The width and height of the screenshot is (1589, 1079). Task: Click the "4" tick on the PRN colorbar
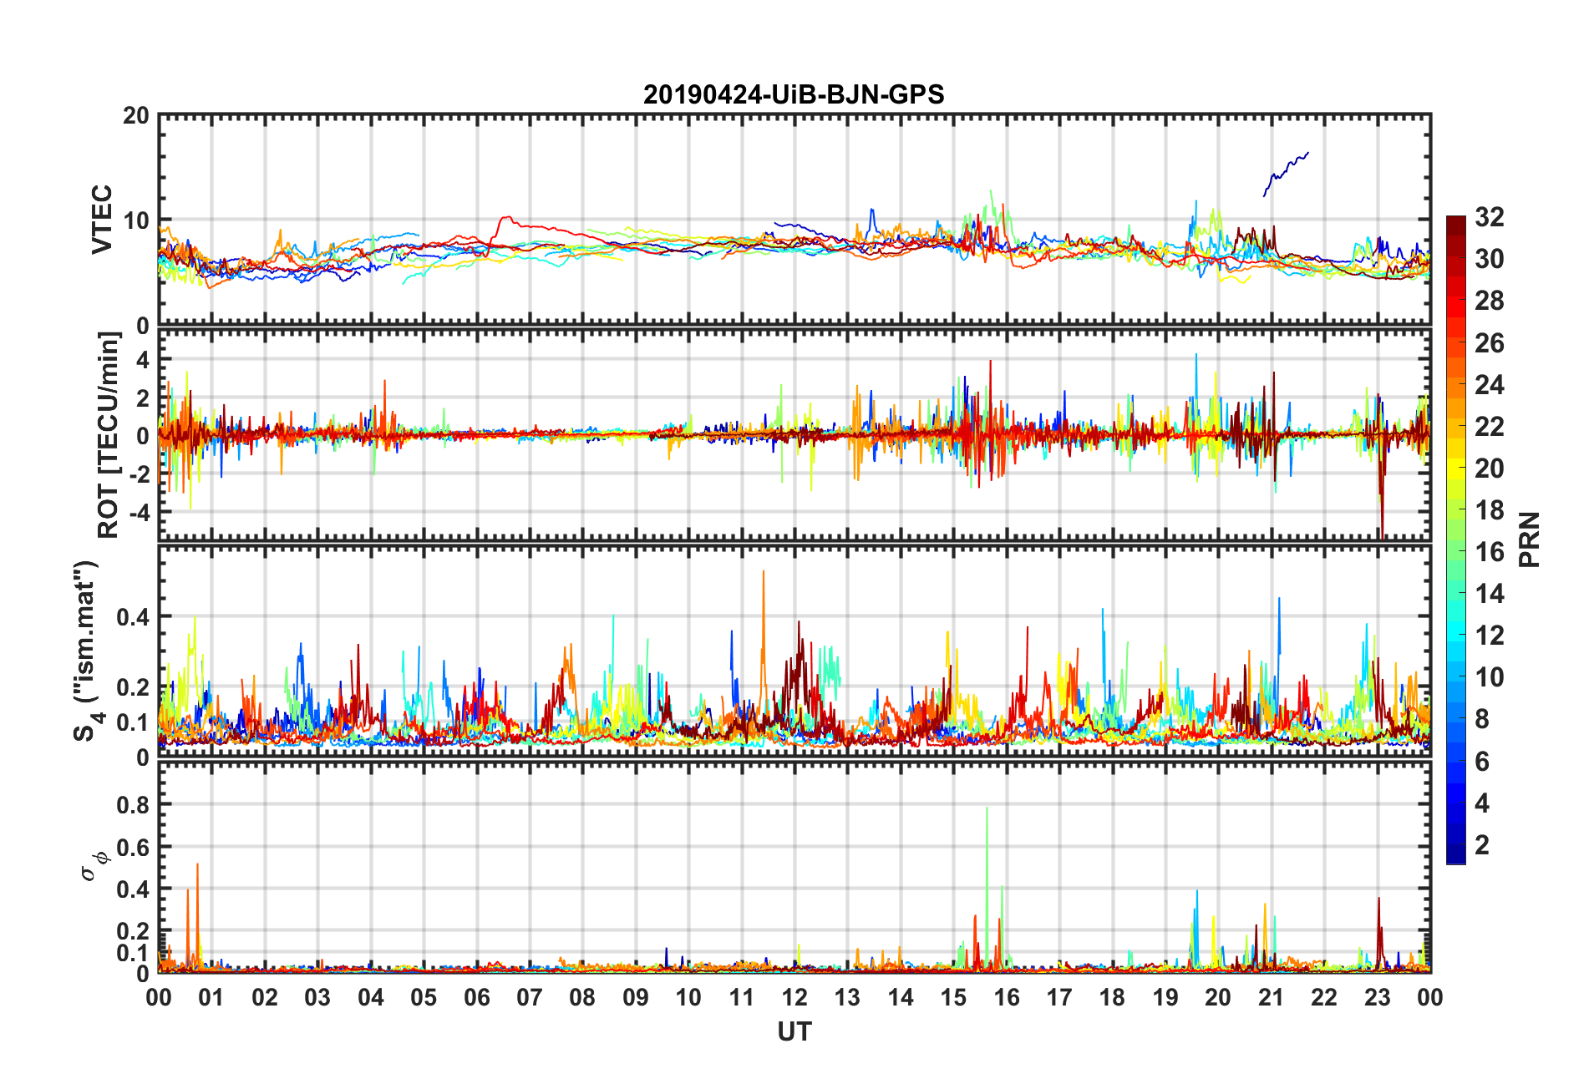[x=1482, y=803]
